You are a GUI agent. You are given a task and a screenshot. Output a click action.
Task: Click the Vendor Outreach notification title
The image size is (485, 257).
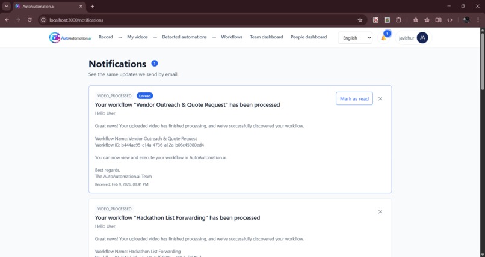pos(188,105)
